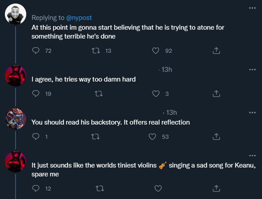The image size is (262, 199).
Task: Retweet the tweet with 13 retweets
Action: pos(96,51)
